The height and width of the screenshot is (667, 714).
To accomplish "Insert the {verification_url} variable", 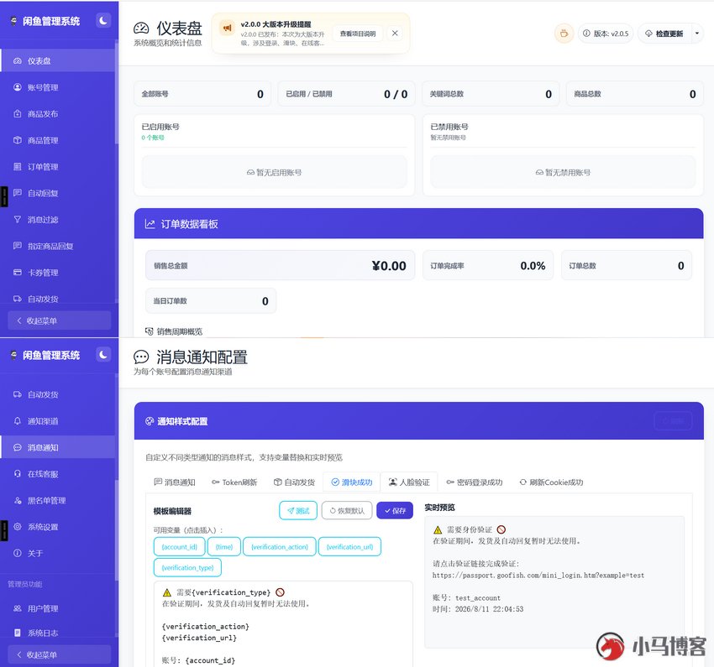I will 349,546.
